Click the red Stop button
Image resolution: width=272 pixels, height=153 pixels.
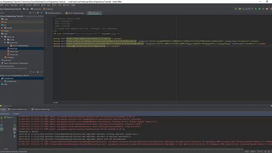pos(267,9)
